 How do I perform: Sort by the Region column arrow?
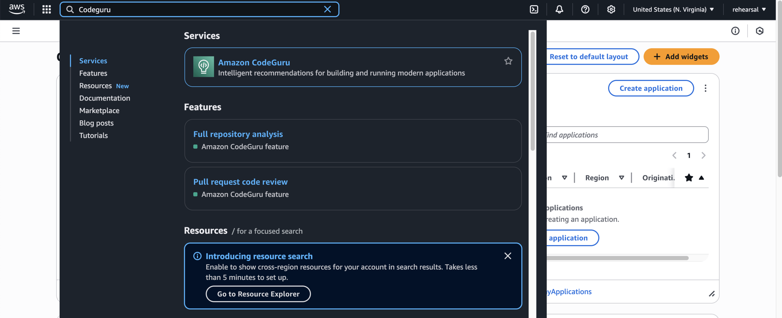point(621,178)
